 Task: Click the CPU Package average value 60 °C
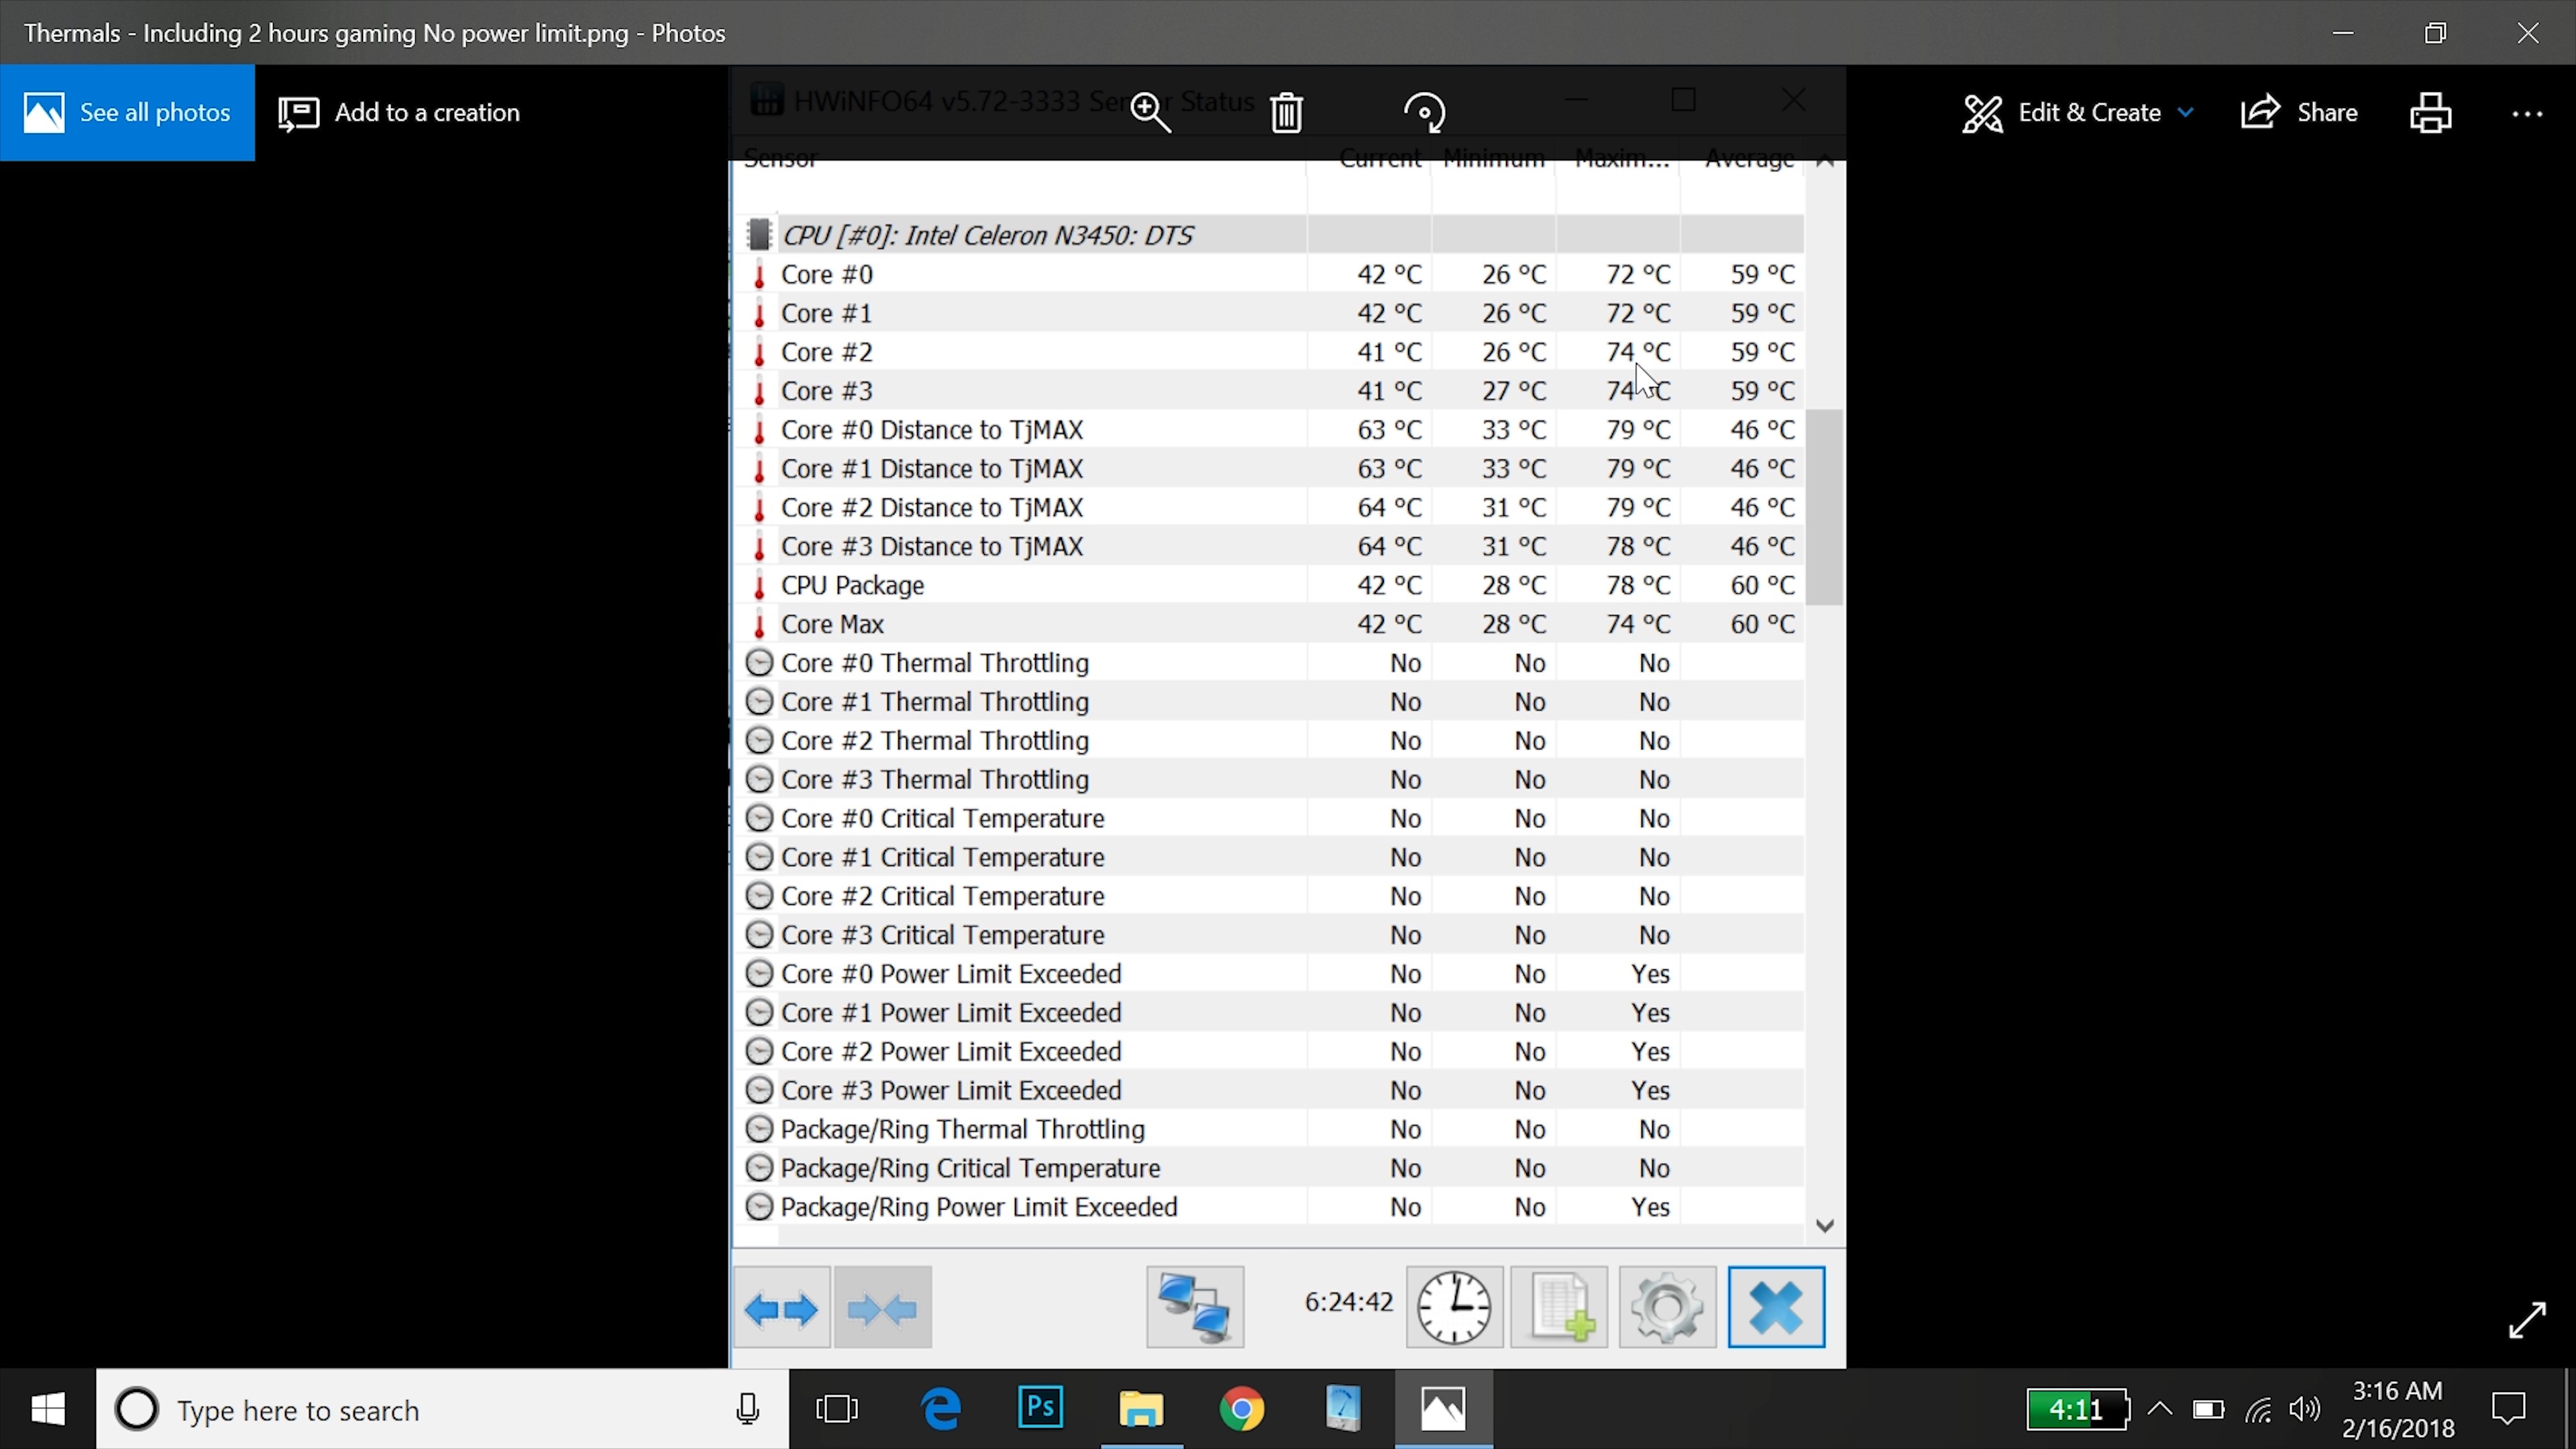[1763, 585]
